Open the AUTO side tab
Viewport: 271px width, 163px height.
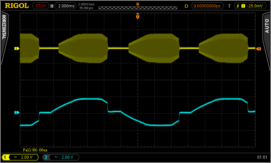[x=267, y=26]
